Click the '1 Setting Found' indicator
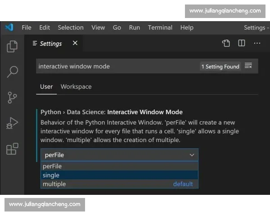This screenshot has height=216, width=270. [x=220, y=67]
